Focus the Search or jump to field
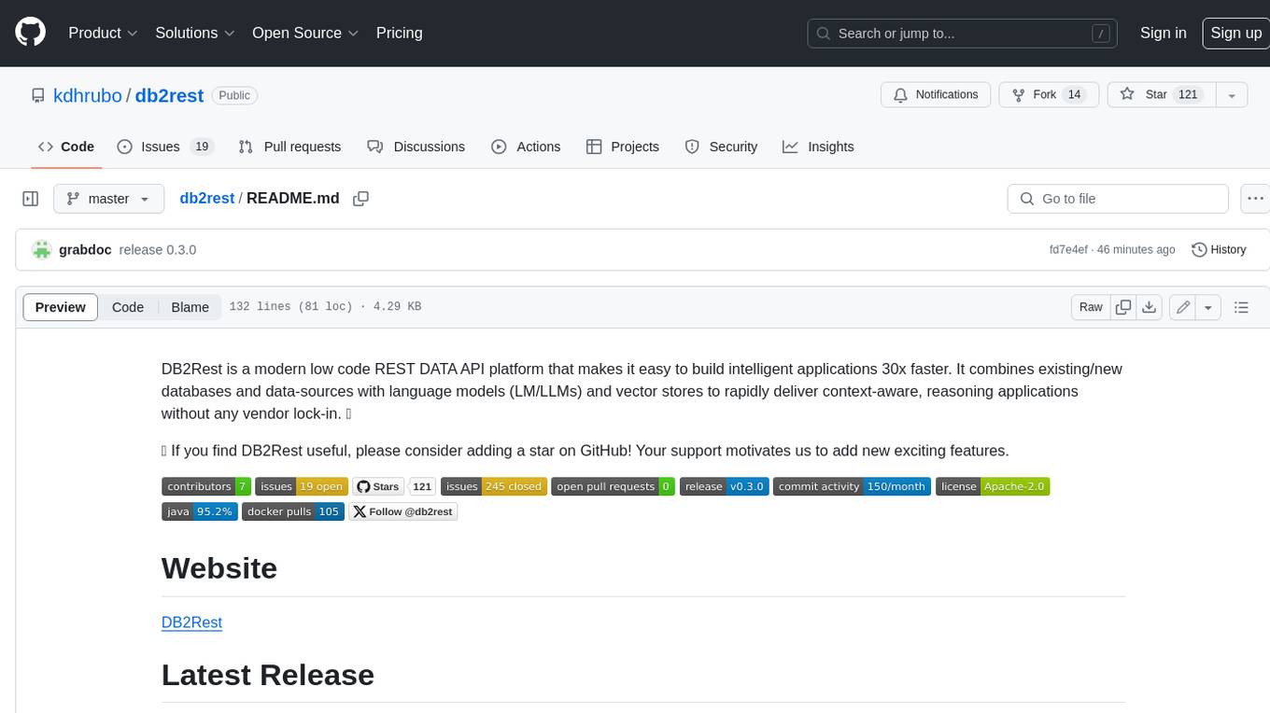Screen dimensions: 1270x713 [x=964, y=34]
